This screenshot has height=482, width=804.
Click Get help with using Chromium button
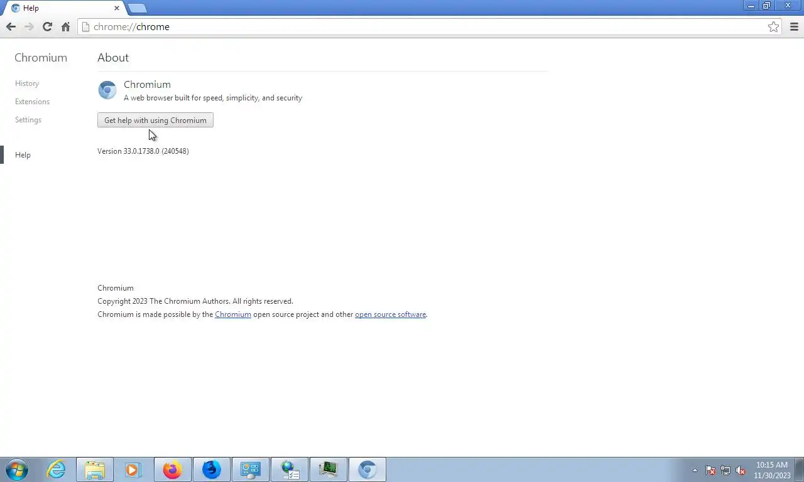[155, 120]
